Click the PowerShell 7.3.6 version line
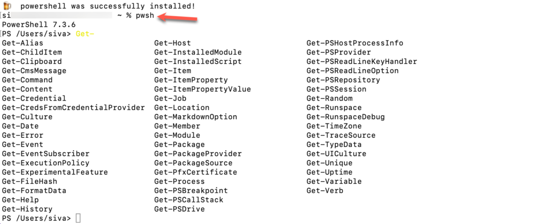Screen dimensions: 536x224 tap(34, 25)
